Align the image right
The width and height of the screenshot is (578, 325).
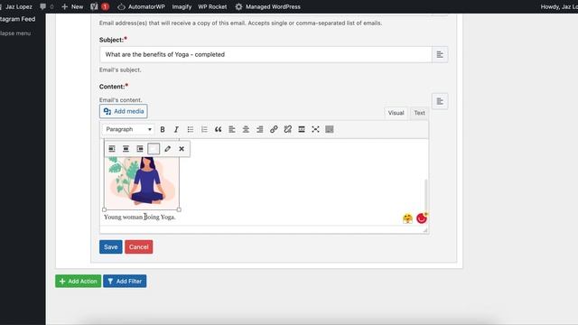[140, 149]
